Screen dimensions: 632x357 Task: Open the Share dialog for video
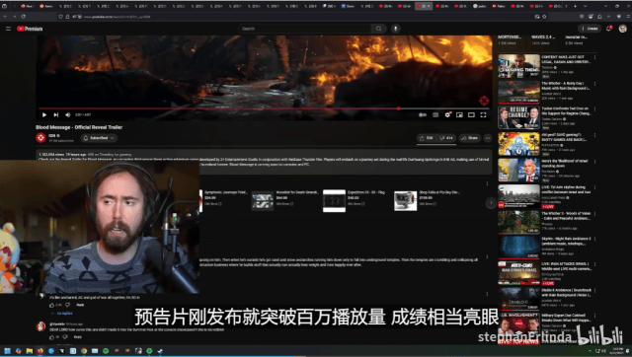[470, 138]
